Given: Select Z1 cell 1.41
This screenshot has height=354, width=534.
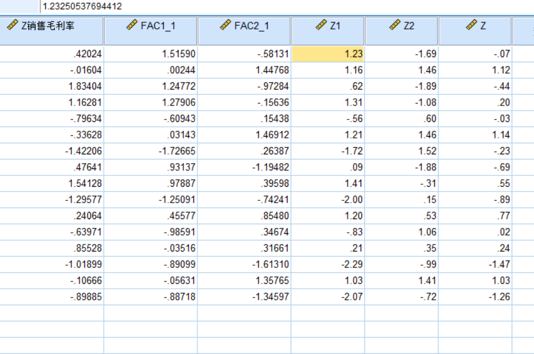Looking at the screenshot, I should (x=328, y=183).
